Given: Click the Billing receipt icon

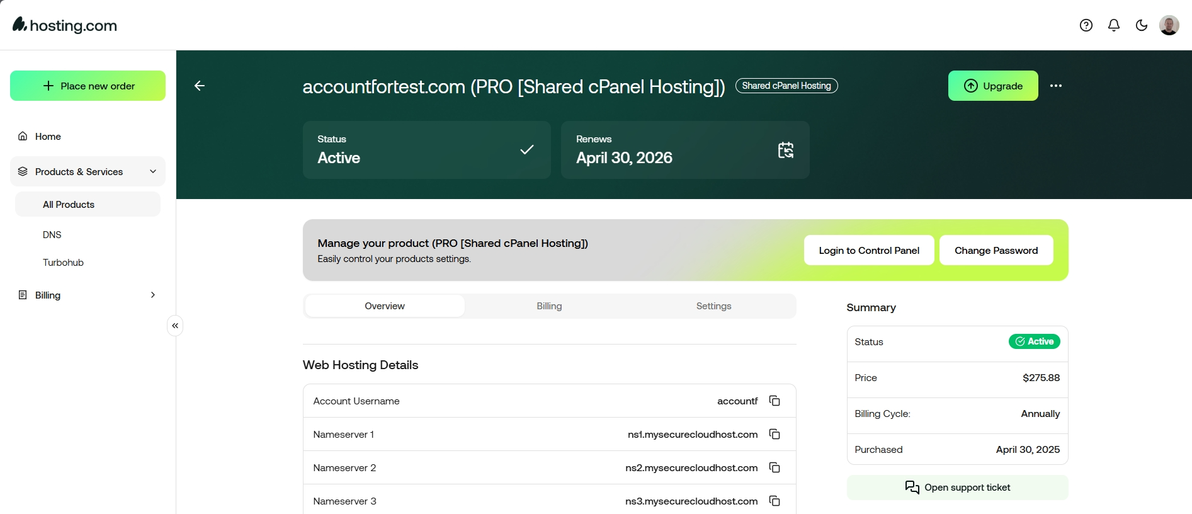Looking at the screenshot, I should pos(23,295).
